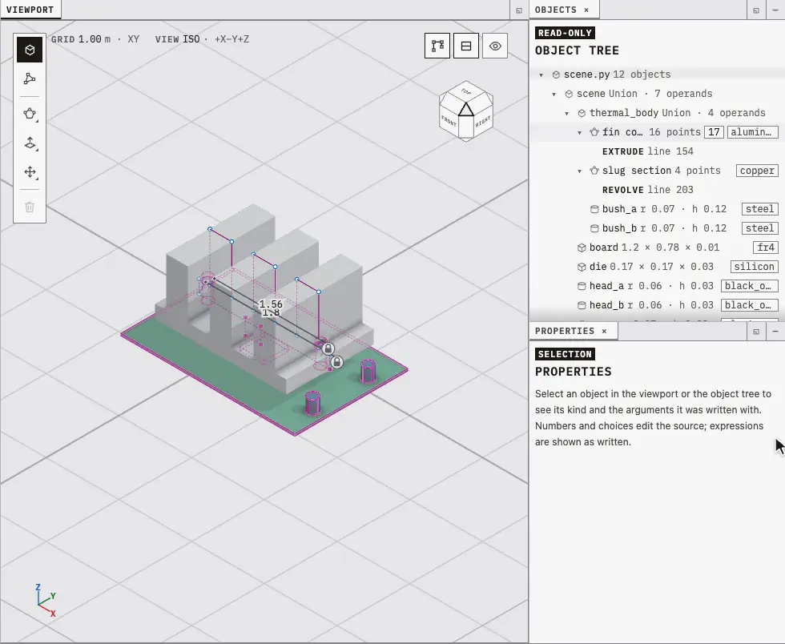Image resolution: width=785 pixels, height=644 pixels.
Task: Click the scene.py object icon
Action: [x=556, y=74]
